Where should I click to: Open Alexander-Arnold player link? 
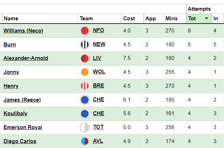coord(26,58)
